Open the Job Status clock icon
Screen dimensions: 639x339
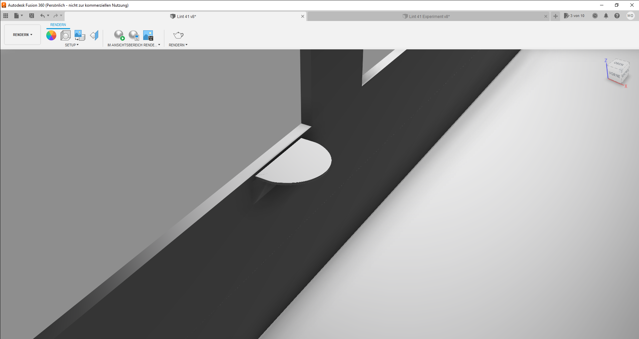pyautogui.click(x=595, y=16)
